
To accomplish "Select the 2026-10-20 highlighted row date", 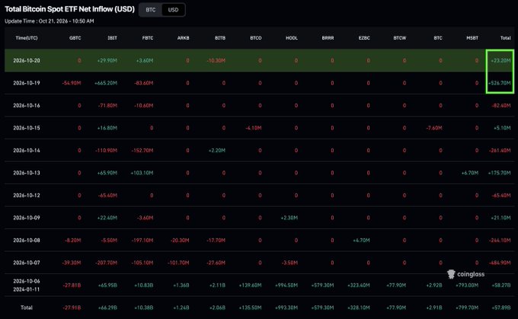I will (x=27, y=60).
